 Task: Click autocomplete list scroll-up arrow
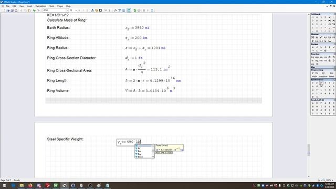(153, 146)
